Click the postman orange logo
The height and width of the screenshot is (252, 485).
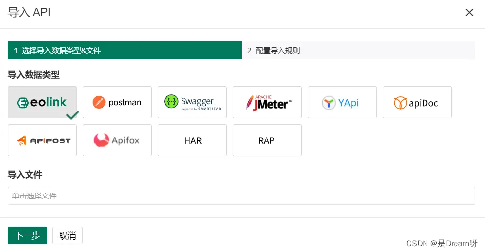99,103
